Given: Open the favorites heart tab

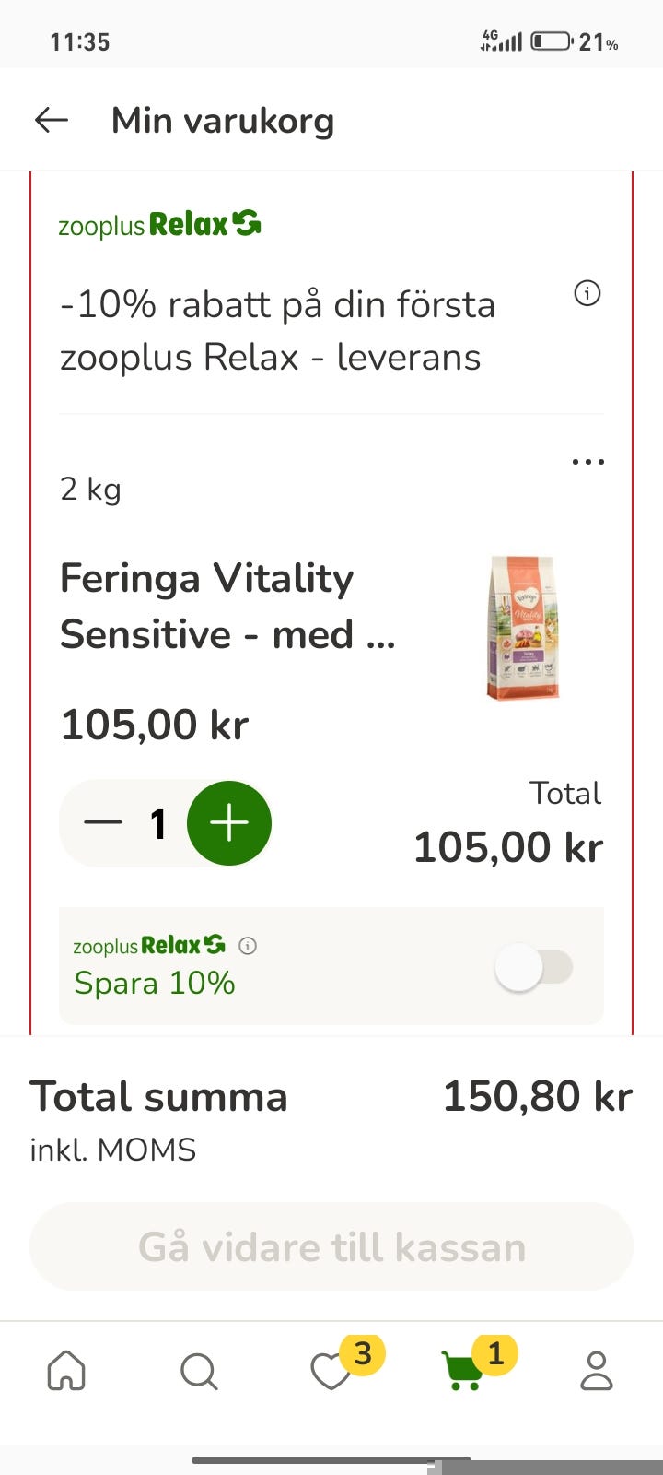Looking at the screenshot, I should click(x=331, y=1371).
